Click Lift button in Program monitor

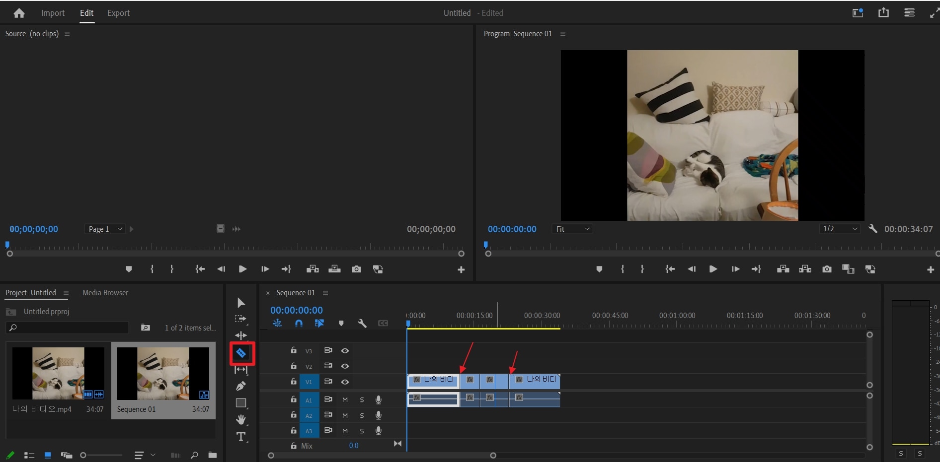(x=783, y=269)
